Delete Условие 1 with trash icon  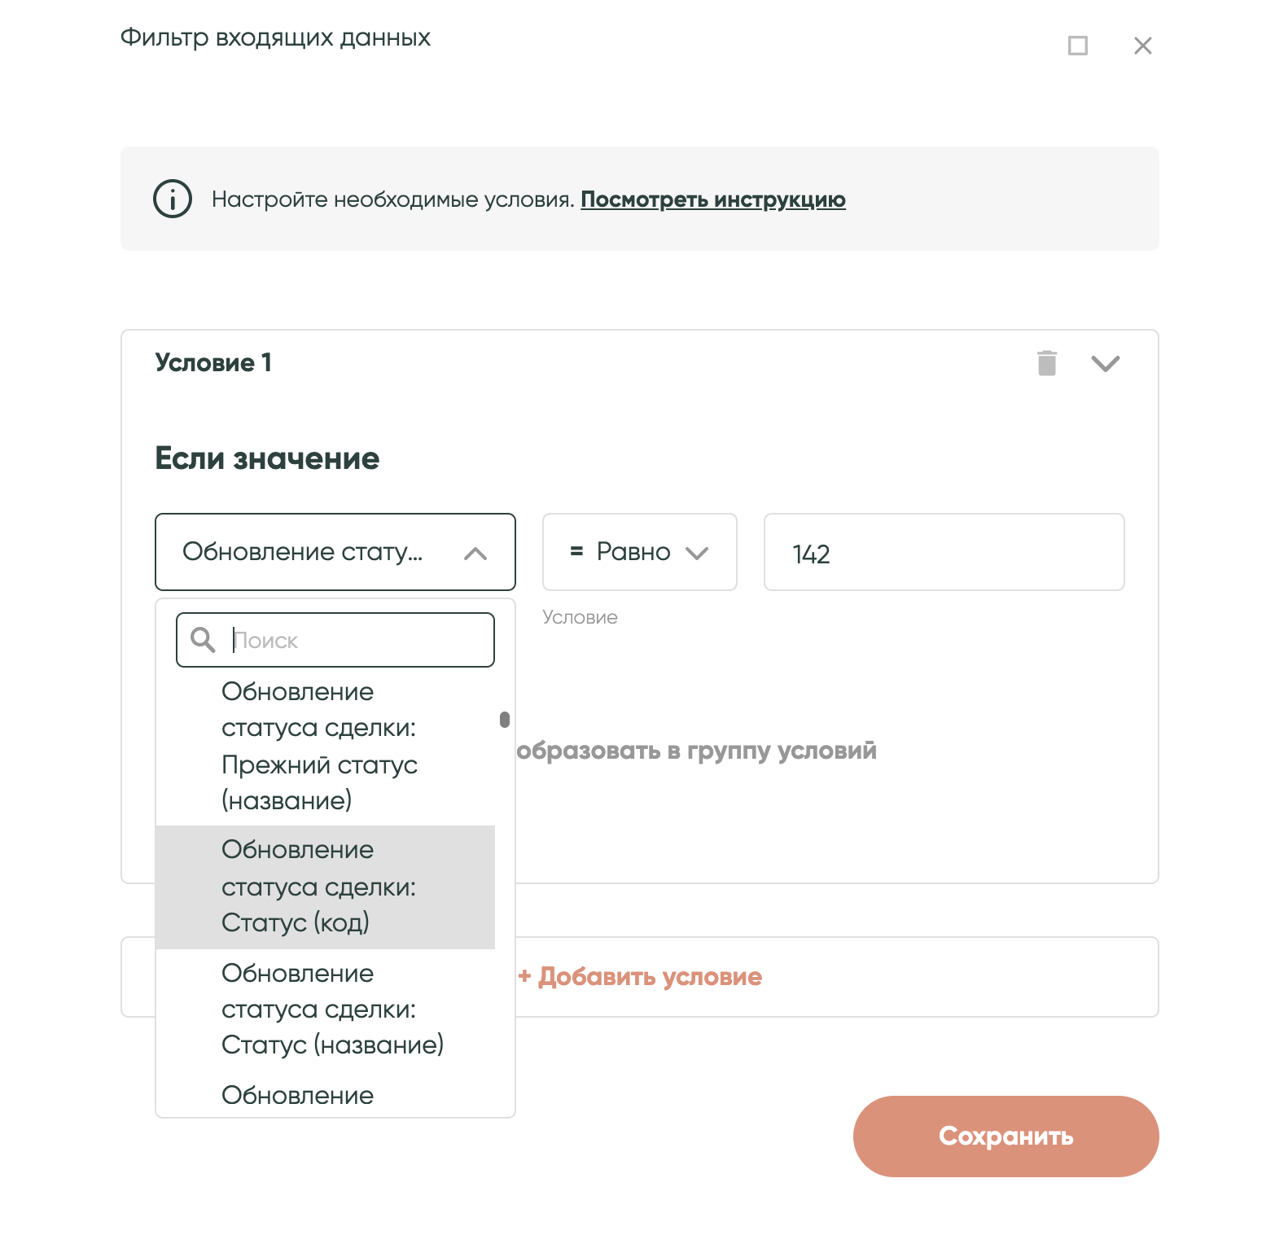(1047, 363)
